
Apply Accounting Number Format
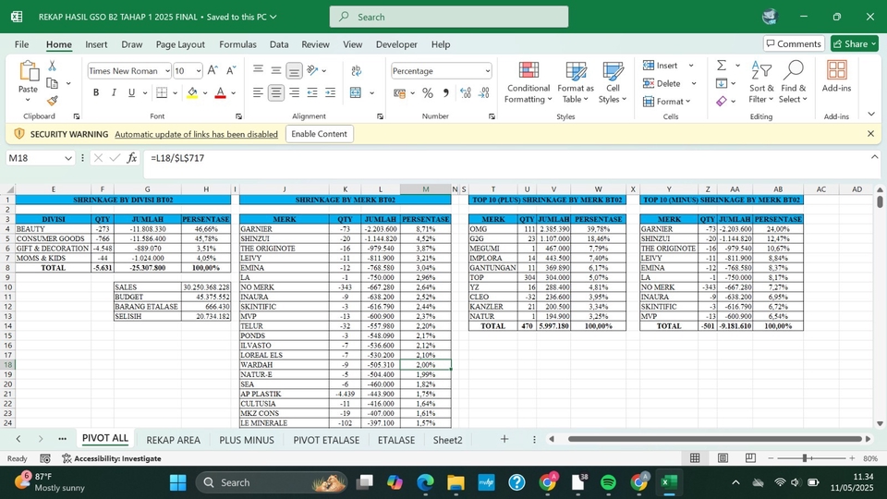(399, 92)
